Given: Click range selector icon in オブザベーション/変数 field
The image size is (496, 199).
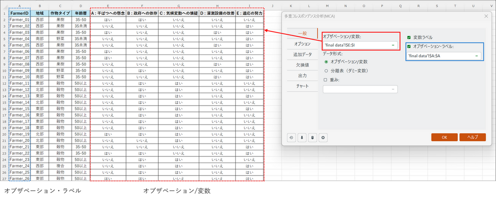Looking at the screenshot, I should pos(392,45).
